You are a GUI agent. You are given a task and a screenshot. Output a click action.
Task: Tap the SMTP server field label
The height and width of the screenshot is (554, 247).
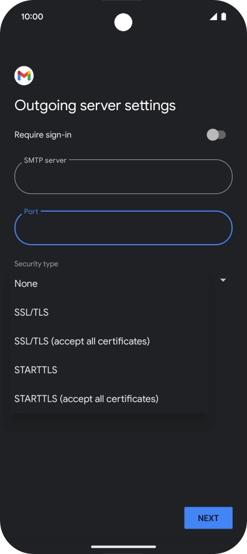click(45, 160)
